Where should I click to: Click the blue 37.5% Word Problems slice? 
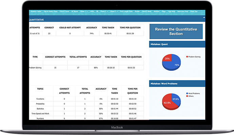click(x=176, y=99)
